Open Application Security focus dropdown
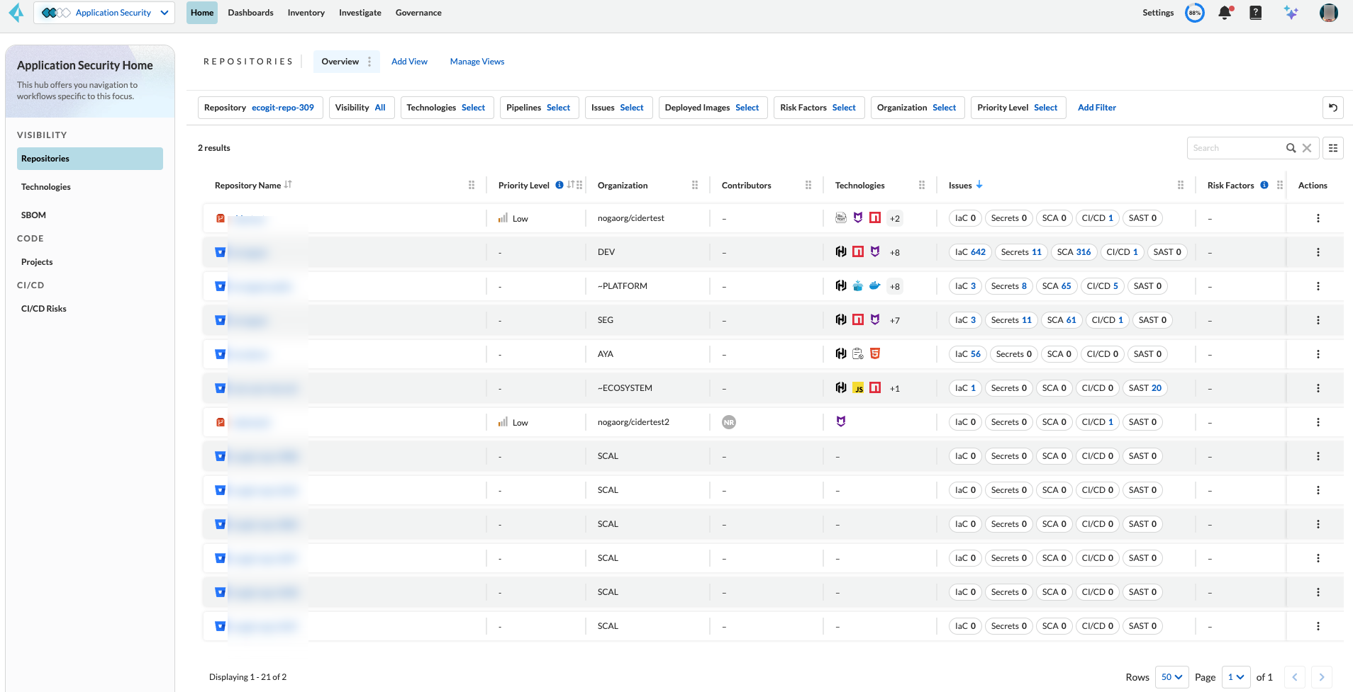Image resolution: width=1353 pixels, height=692 pixels. [x=104, y=13]
